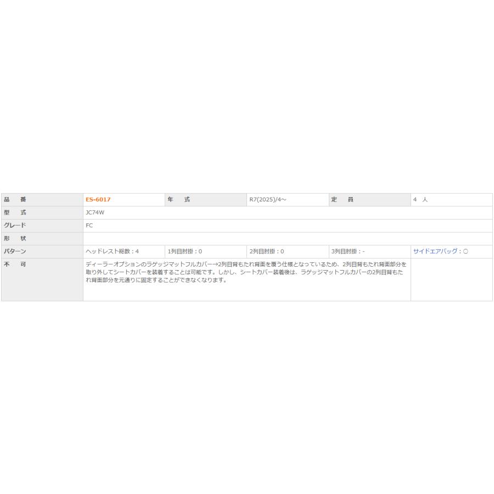Screen dimensions: 494x494
Task: Click the ラゲッジマットフルカバー note paragraph
Action: pos(246,272)
